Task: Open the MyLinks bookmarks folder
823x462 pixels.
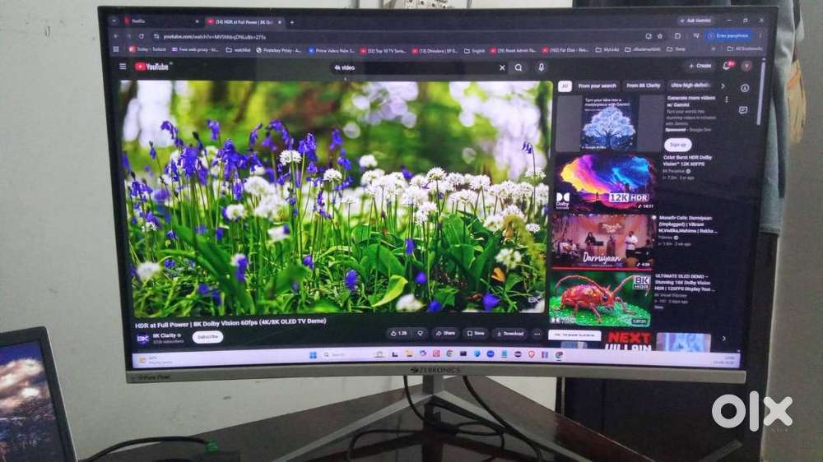Action: pyautogui.click(x=607, y=50)
